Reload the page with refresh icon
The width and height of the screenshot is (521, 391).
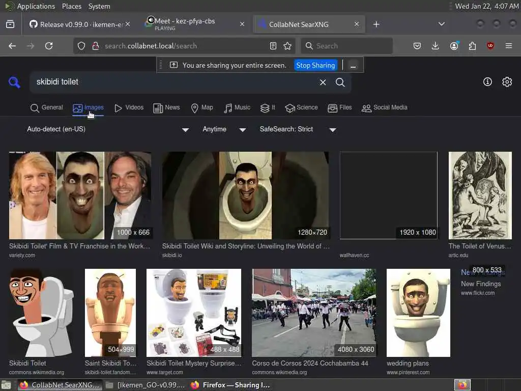tap(49, 46)
